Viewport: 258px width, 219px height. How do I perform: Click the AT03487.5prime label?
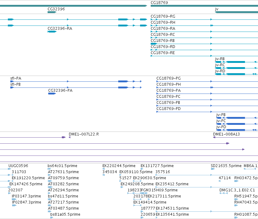click(63, 208)
